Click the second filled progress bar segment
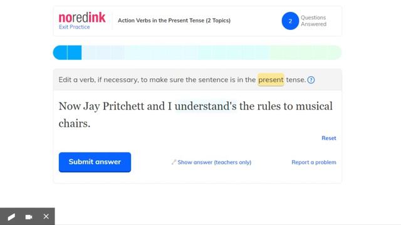The image size is (401, 225). (75, 52)
